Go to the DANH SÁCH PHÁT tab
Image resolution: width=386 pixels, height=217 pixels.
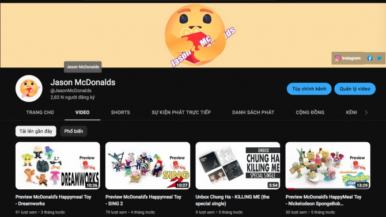click(253, 112)
